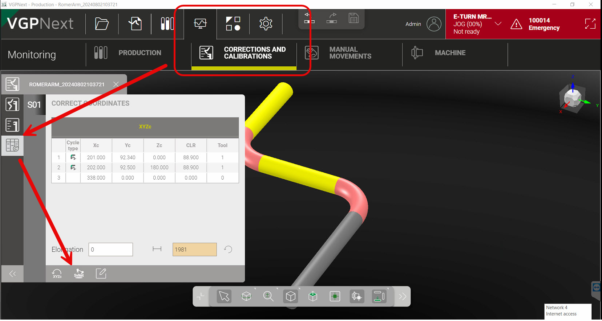Click the center/fit view green crosshair icon
This screenshot has width=602, height=321.
(335, 296)
